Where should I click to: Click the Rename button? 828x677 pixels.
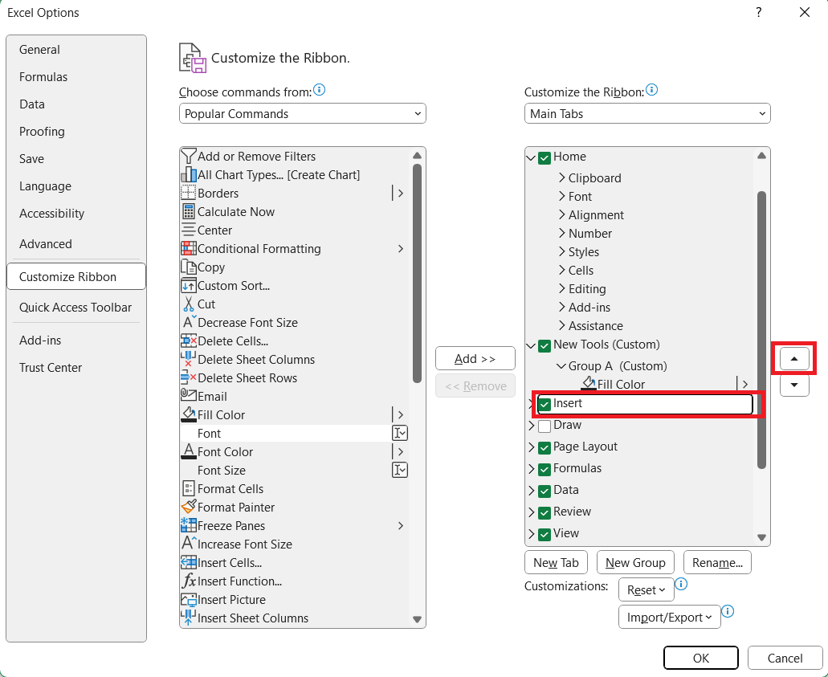click(x=717, y=562)
